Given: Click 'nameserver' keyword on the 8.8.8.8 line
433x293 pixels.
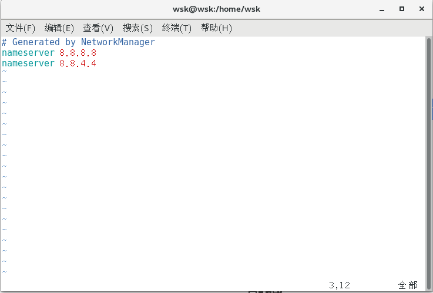Looking at the screenshot, I should [28, 52].
